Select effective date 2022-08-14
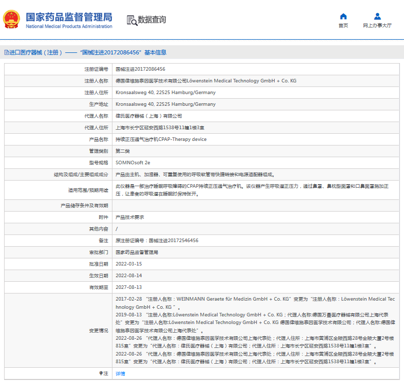 [x=129, y=275]
